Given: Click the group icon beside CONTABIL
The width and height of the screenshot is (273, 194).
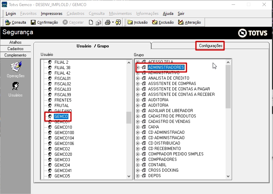Looking at the screenshot, I should 144,165.
